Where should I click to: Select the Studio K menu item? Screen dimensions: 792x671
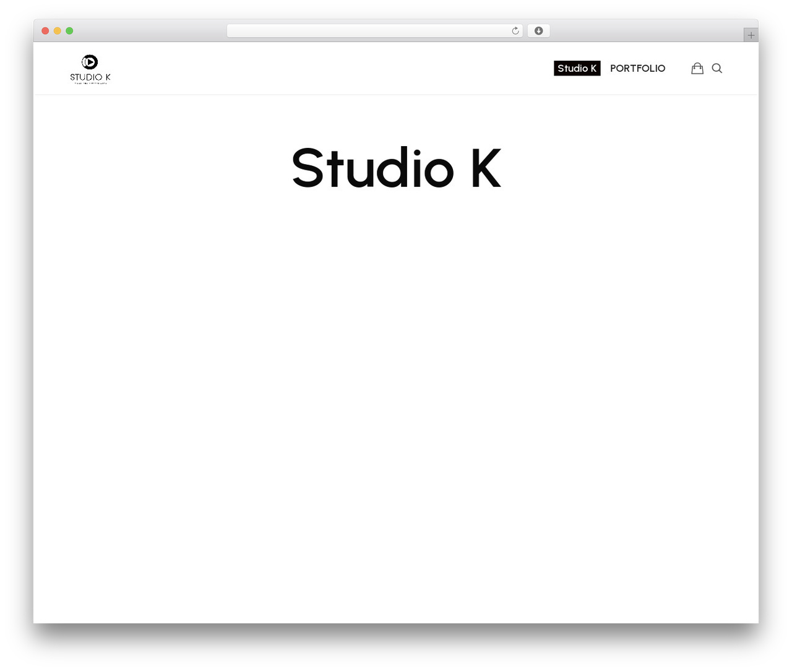(x=577, y=68)
